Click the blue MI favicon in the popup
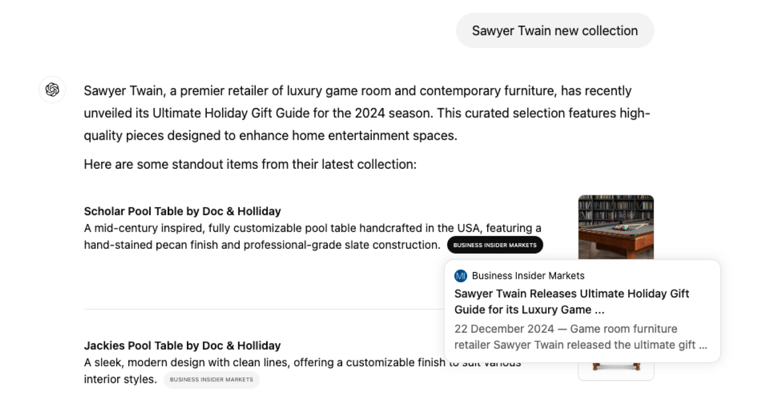Screen dimensions: 767x407 click(x=461, y=276)
